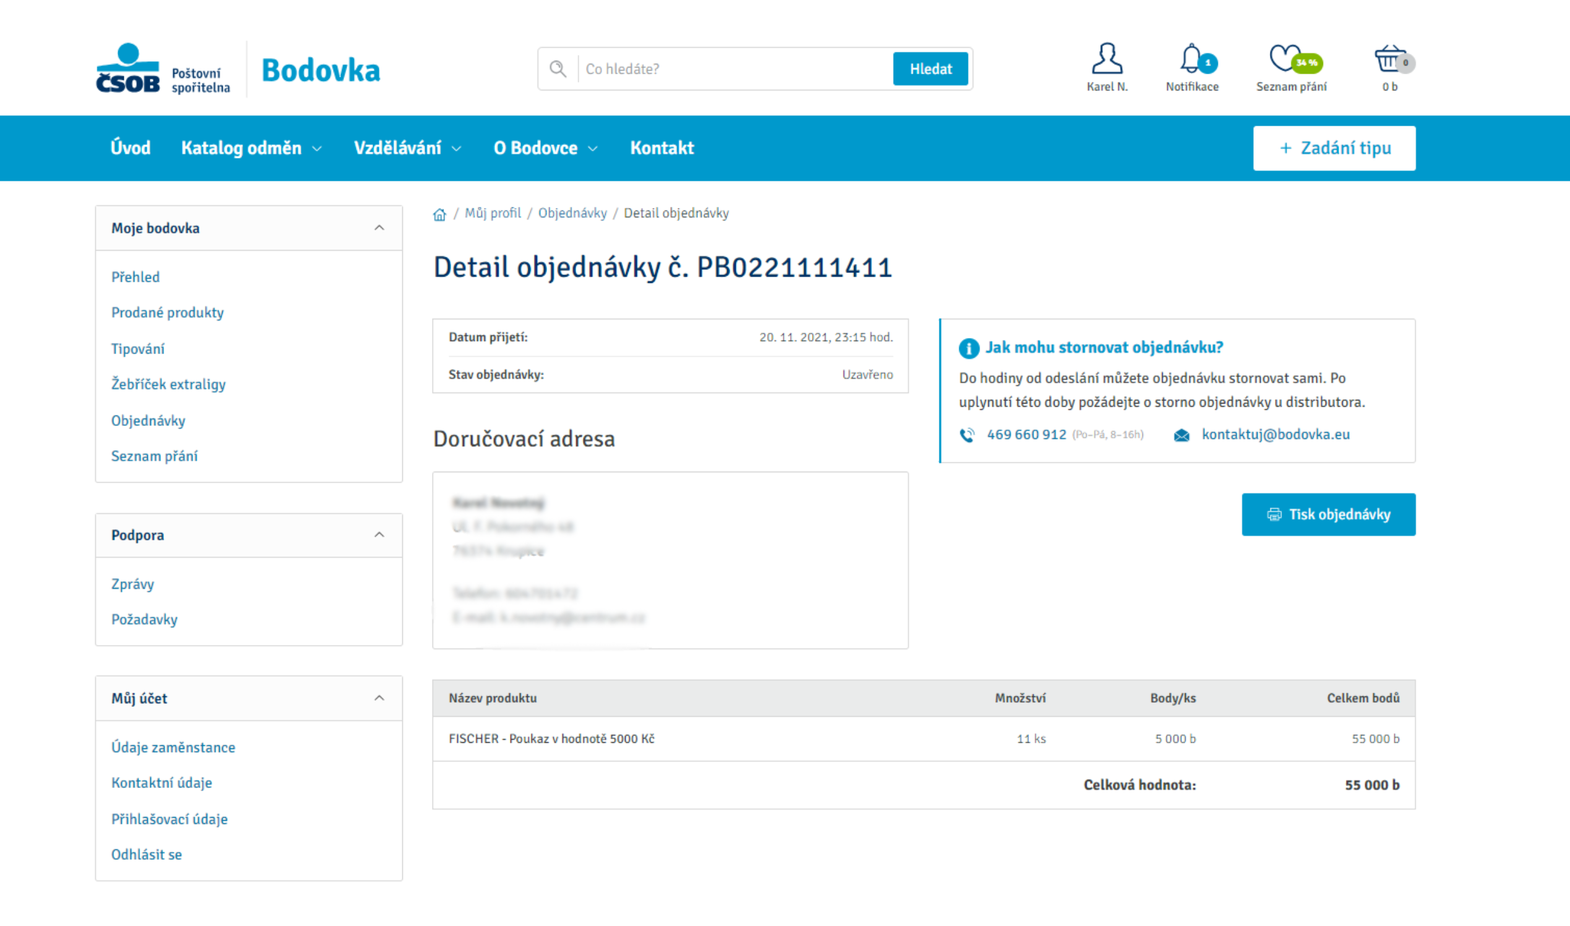The image size is (1570, 926).
Task: Open Objednávky in the sidebar
Action: (149, 420)
